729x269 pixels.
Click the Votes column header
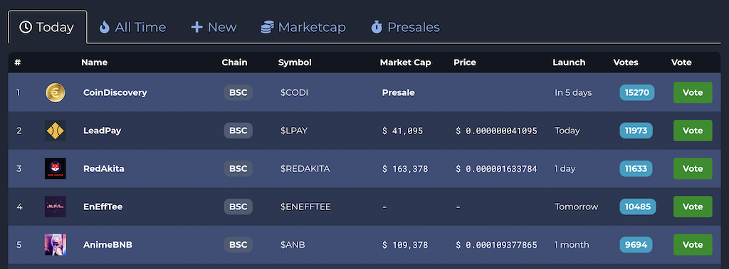pyautogui.click(x=626, y=62)
